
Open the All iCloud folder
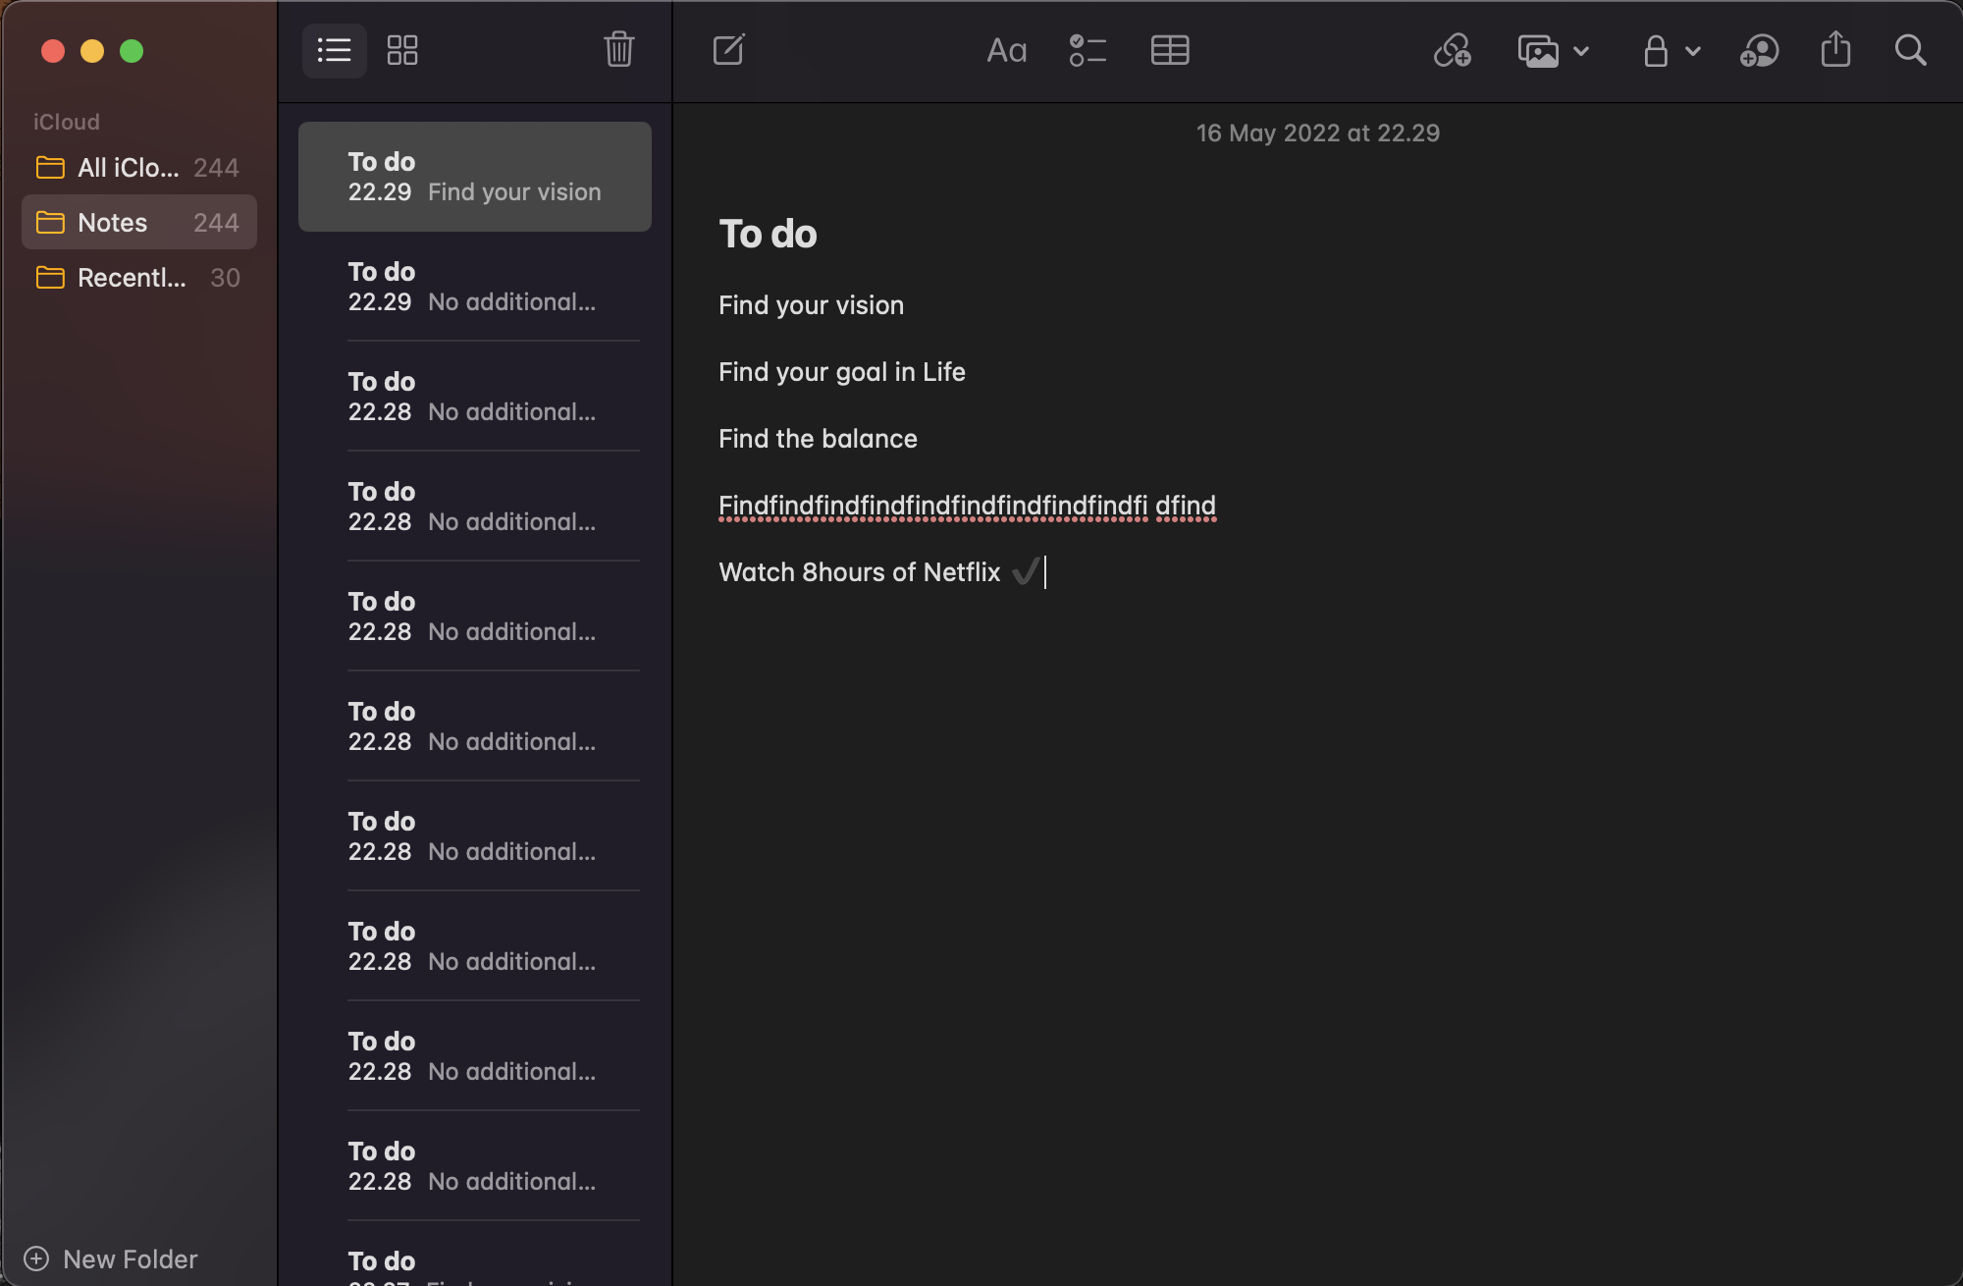138,168
